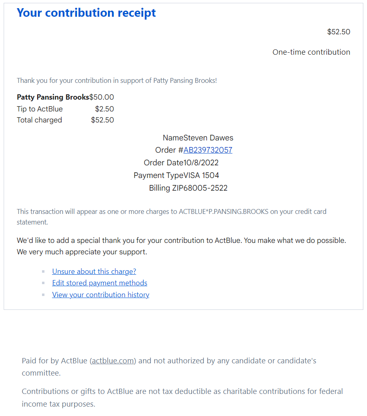Click the bold 'Patty Pansing Brooks' recipient name

(x=53, y=97)
